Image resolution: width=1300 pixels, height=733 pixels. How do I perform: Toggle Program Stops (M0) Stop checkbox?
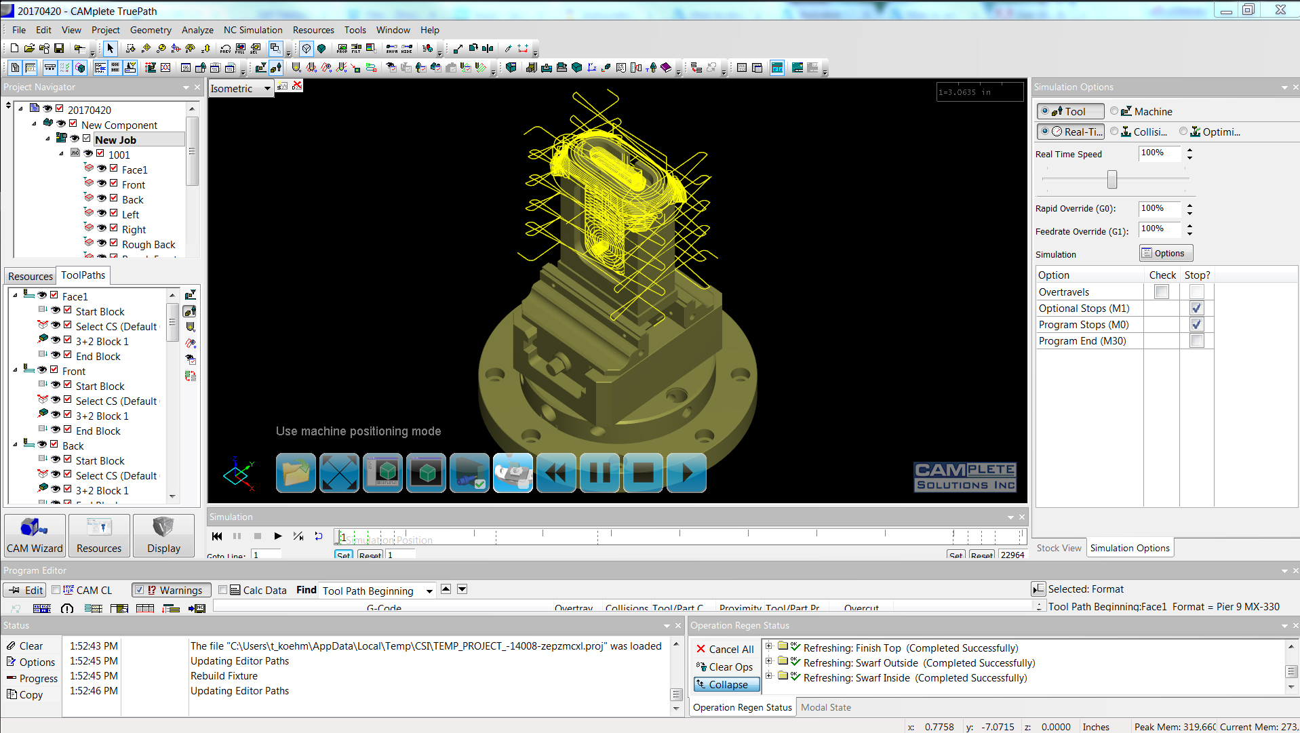(x=1197, y=325)
